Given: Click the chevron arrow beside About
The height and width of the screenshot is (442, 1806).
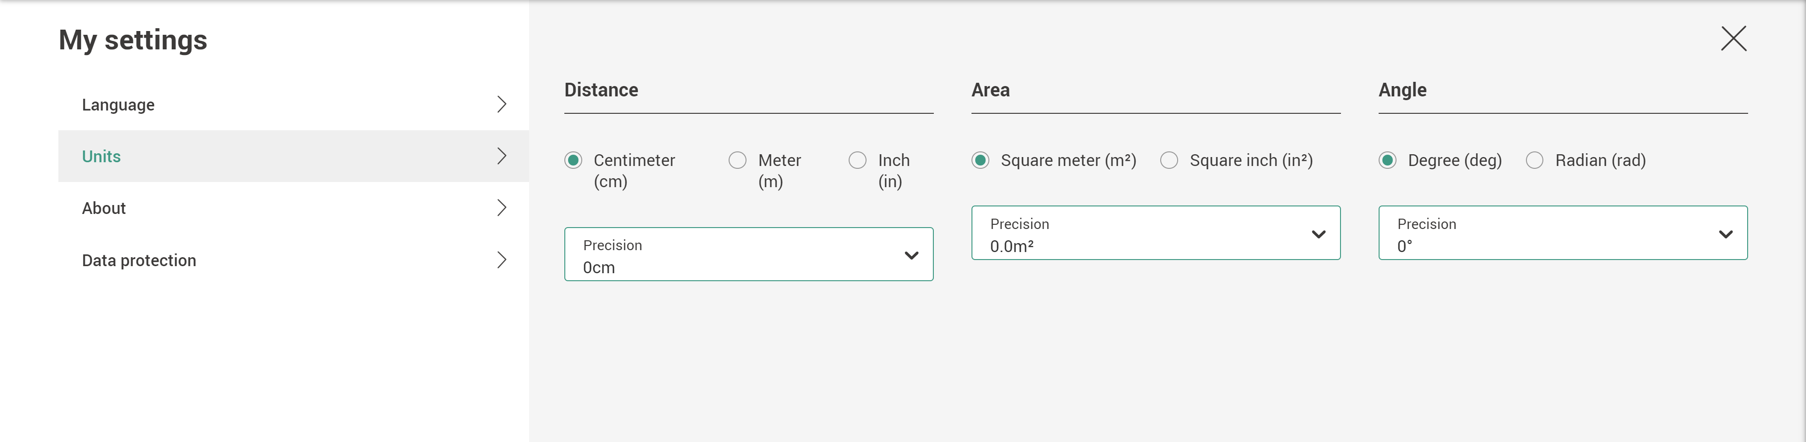Looking at the screenshot, I should (501, 208).
